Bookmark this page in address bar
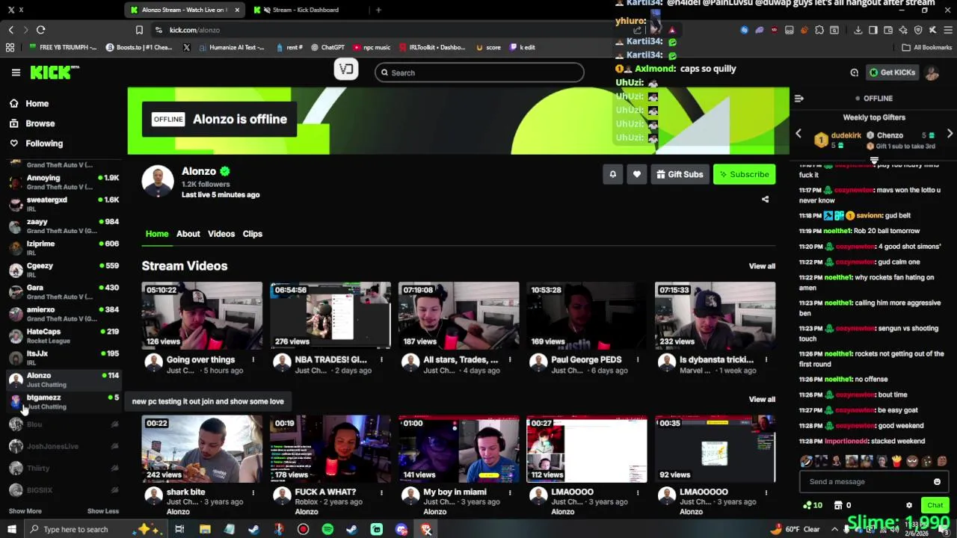This screenshot has width=957, height=538. click(139, 30)
